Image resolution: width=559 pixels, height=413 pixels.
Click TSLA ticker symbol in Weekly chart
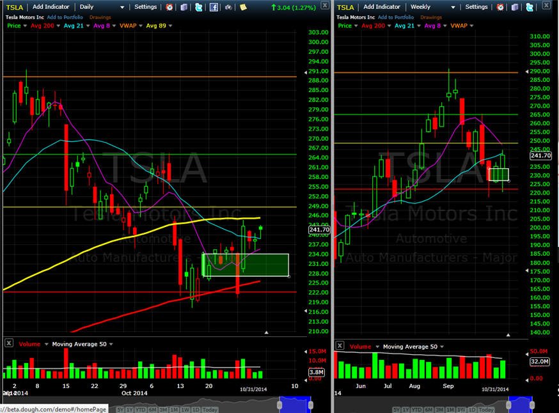(x=345, y=7)
